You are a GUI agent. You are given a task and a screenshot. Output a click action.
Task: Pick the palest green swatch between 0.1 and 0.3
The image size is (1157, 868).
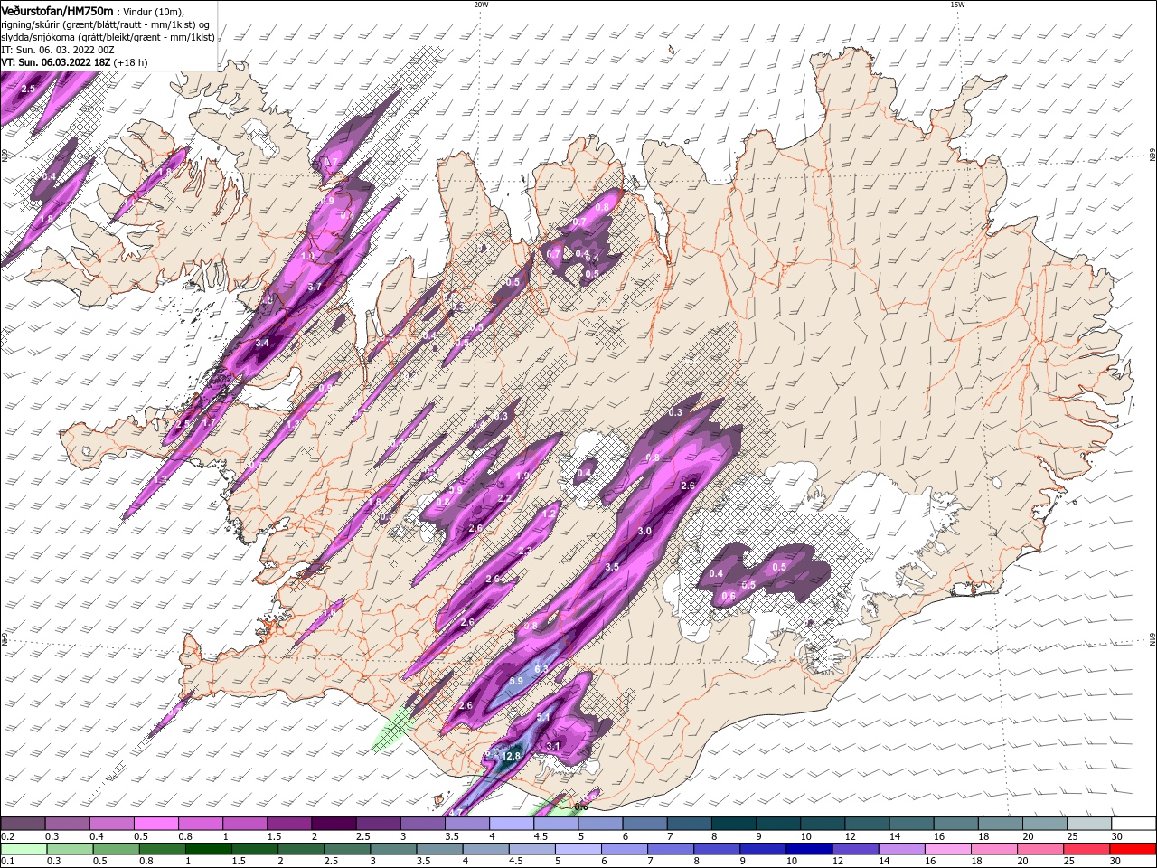24,849
